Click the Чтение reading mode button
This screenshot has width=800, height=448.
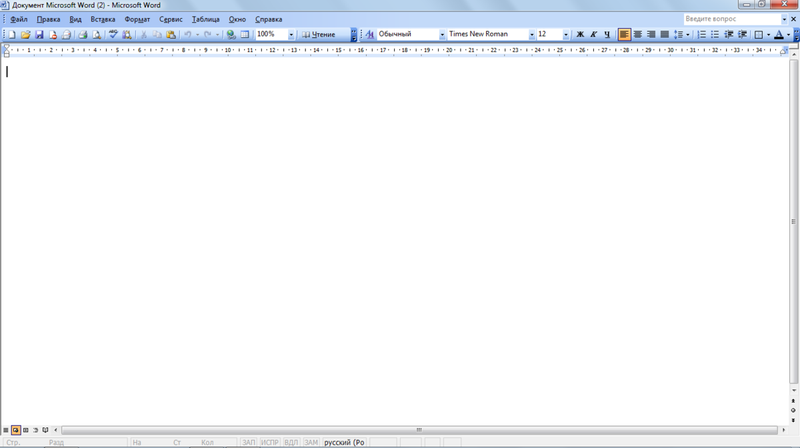(x=319, y=35)
